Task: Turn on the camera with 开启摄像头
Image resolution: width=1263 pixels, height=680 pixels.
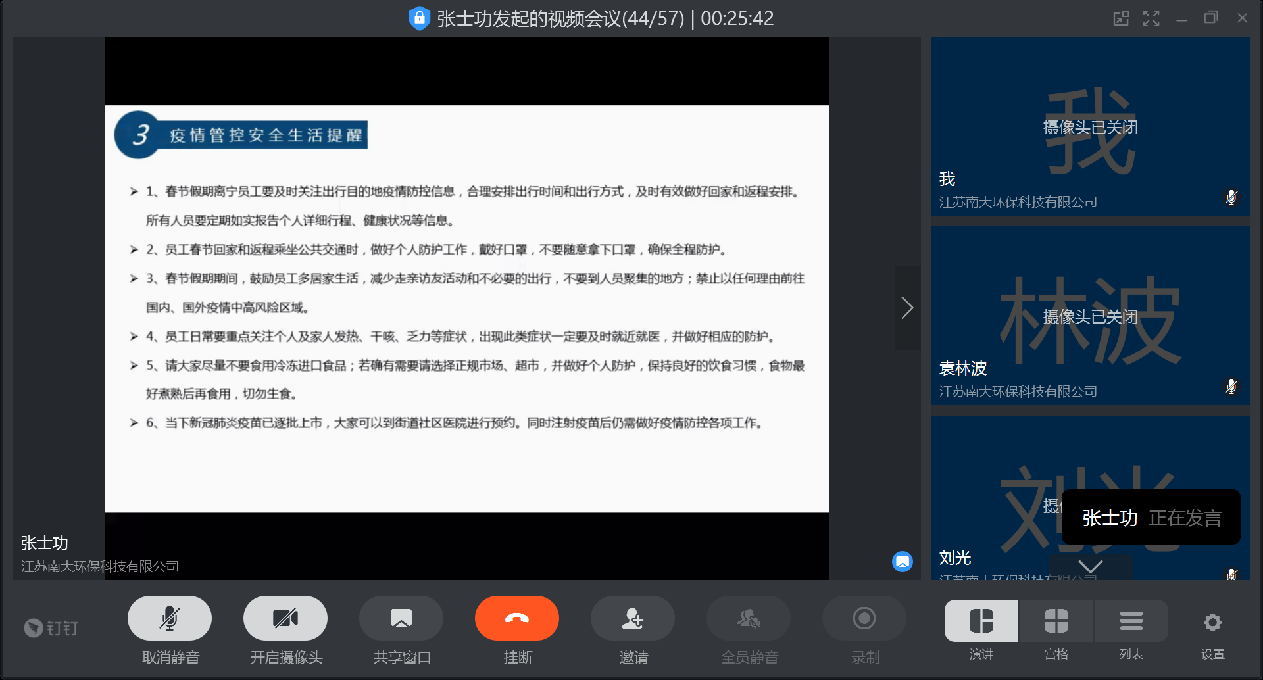Action: pyautogui.click(x=285, y=618)
